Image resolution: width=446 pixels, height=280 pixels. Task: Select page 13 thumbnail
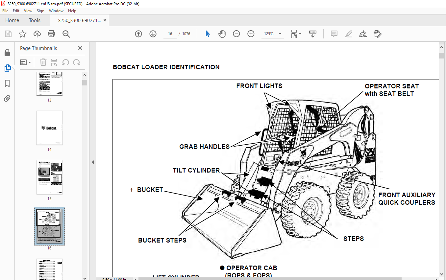click(49, 84)
